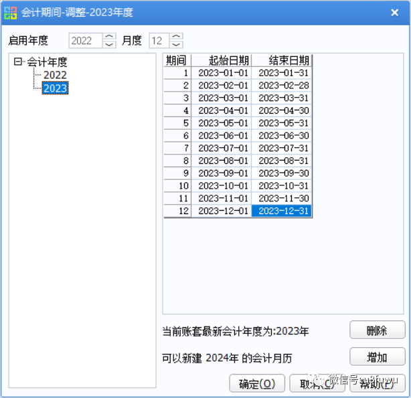Select the 会计年度 root tree label
Screen dimensions: 411x398
(x=47, y=62)
